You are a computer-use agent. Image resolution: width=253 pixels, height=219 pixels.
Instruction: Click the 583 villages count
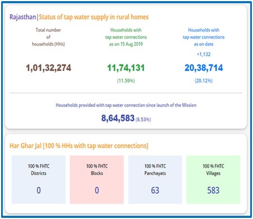click(213, 190)
